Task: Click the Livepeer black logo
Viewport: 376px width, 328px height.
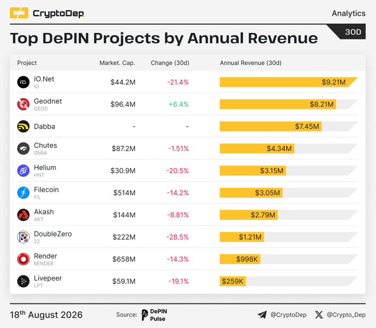Action: click(23, 281)
